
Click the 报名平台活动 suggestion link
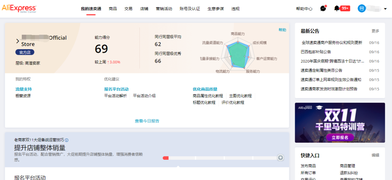[x=116, y=89]
